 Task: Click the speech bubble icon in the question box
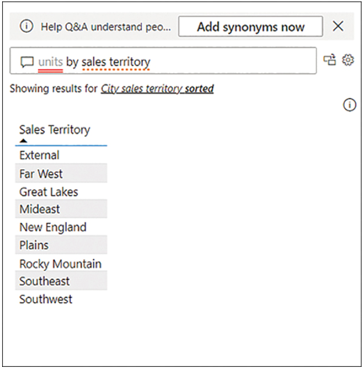pos(27,62)
